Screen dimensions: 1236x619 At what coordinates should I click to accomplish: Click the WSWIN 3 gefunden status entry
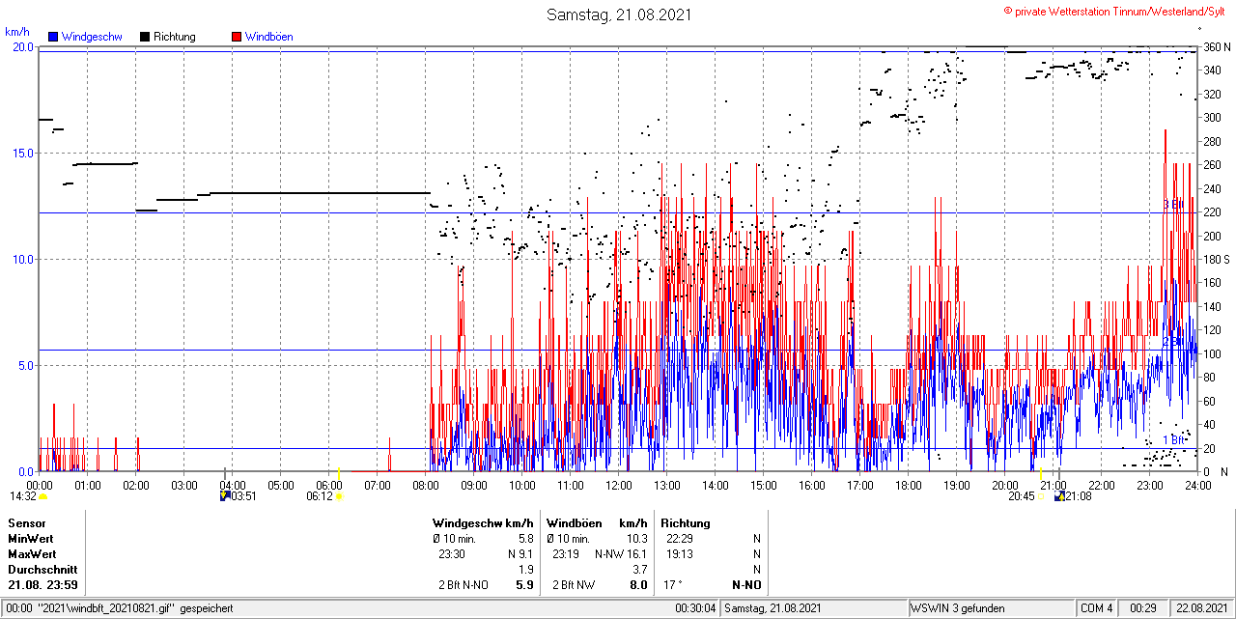click(958, 608)
